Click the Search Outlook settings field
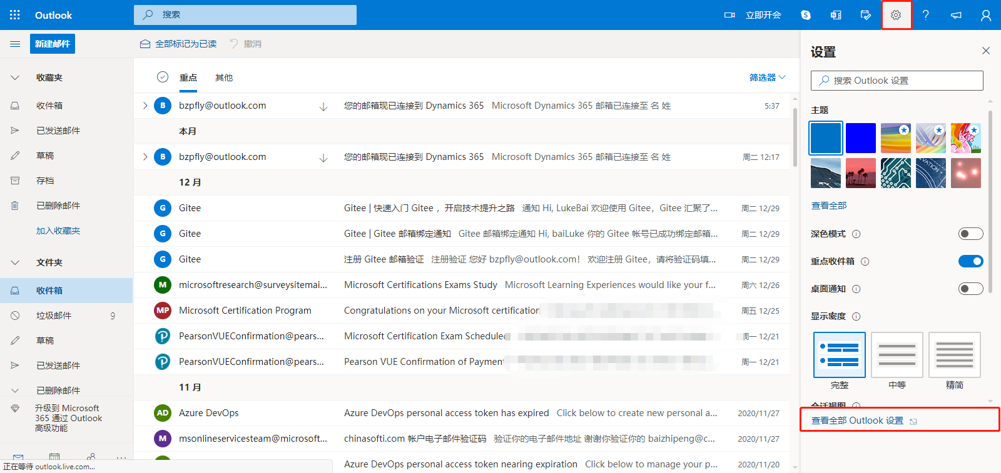Image resolution: width=1001 pixels, height=473 pixels. click(897, 81)
